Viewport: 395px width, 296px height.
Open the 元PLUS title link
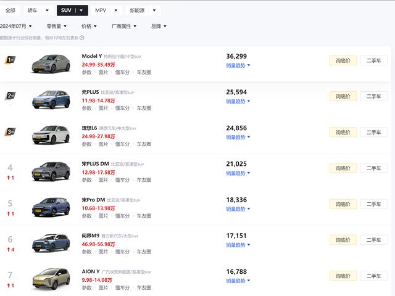coord(90,92)
